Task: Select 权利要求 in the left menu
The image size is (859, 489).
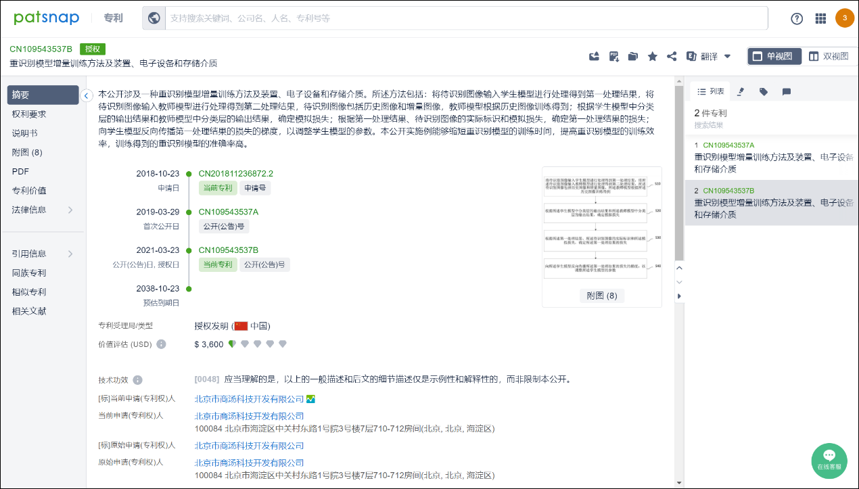Action: point(29,114)
